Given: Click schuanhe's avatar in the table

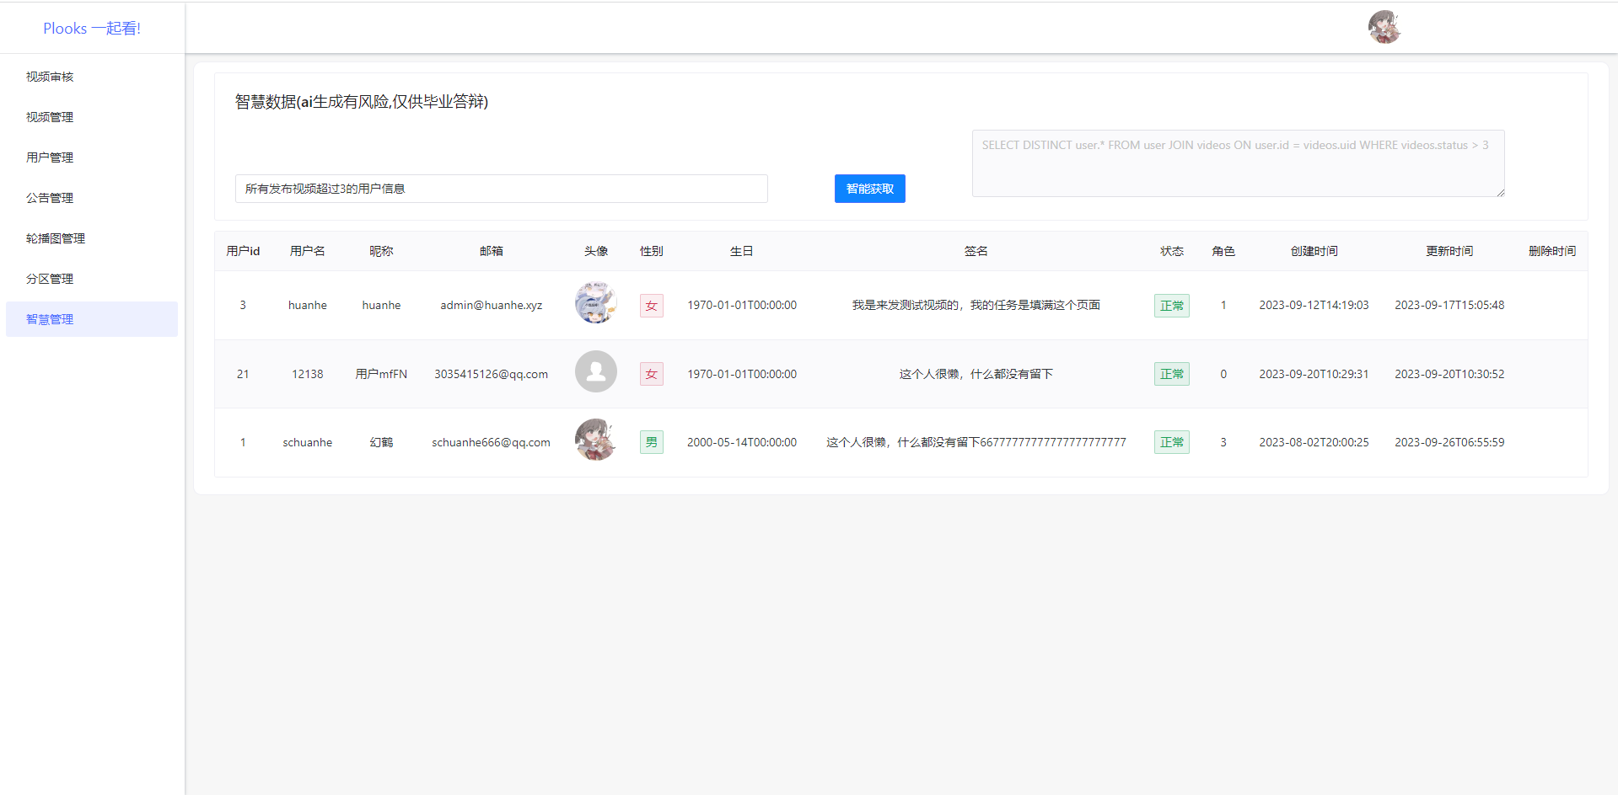Looking at the screenshot, I should click(595, 440).
